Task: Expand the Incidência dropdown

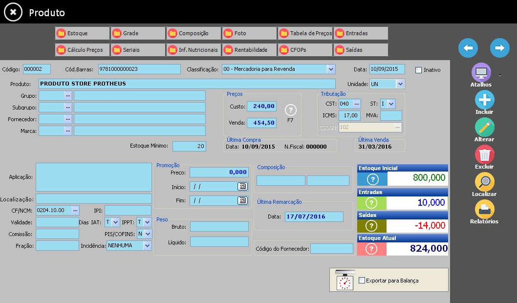Action: point(148,246)
